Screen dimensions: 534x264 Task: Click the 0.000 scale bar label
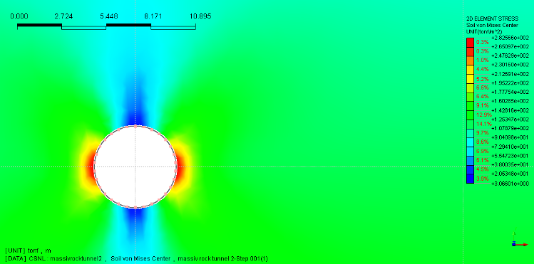pyautogui.click(x=19, y=16)
